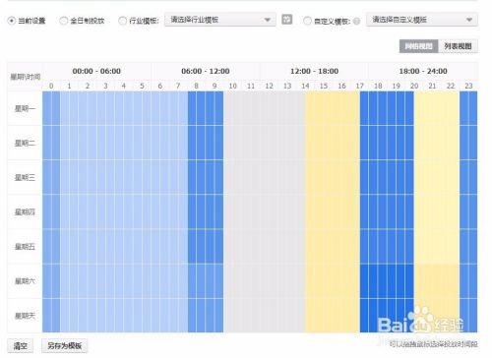Open the 请选择自定义模板 dropdown

point(422,20)
